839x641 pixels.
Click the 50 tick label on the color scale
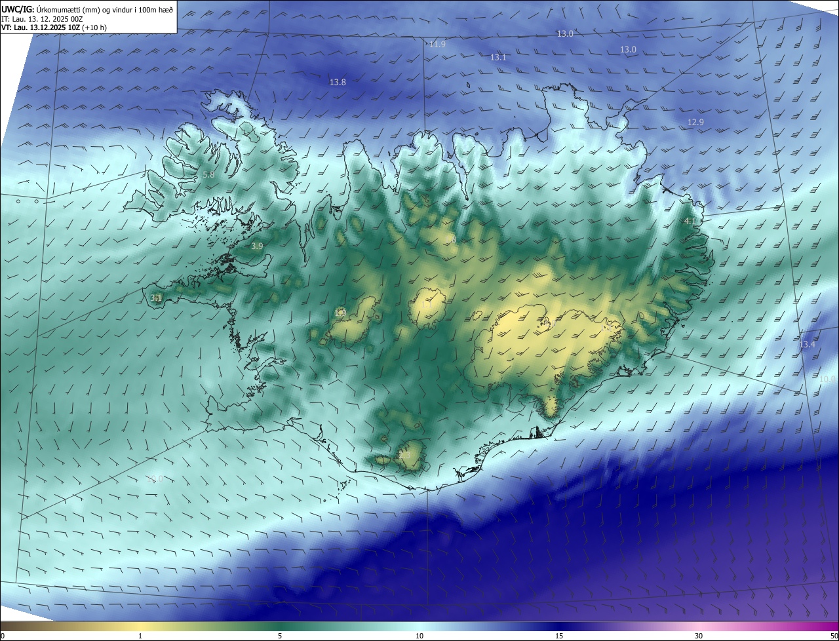pos(834,636)
